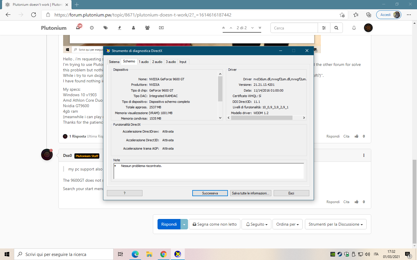Open File Explorer from the taskbar
The image size is (417, 260).
pos(149,254)
